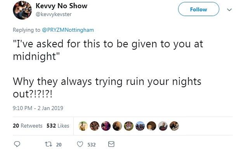Click the reply speech bubble icon
246x155 pixels.
[17, 145]
